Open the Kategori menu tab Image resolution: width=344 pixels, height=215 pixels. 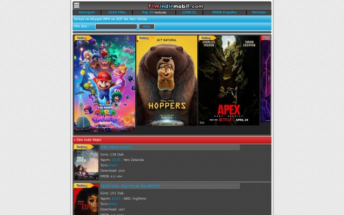click(87, 12)
